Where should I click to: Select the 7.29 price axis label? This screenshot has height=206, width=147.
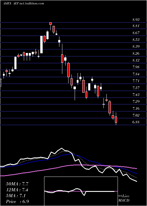coord(136,102)
